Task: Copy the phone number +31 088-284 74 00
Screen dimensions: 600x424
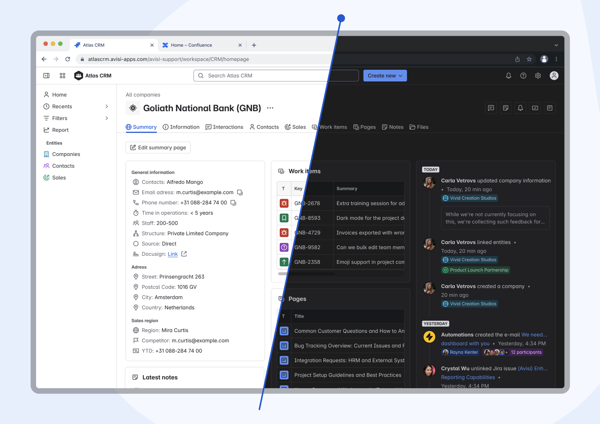Action: pos(233,203)
